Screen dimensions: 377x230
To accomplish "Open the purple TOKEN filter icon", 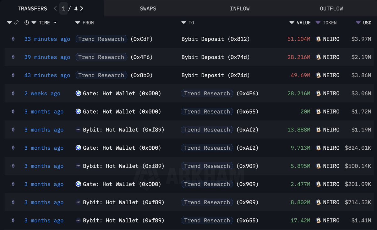I will pyautogui.click(x=318, y=23).
